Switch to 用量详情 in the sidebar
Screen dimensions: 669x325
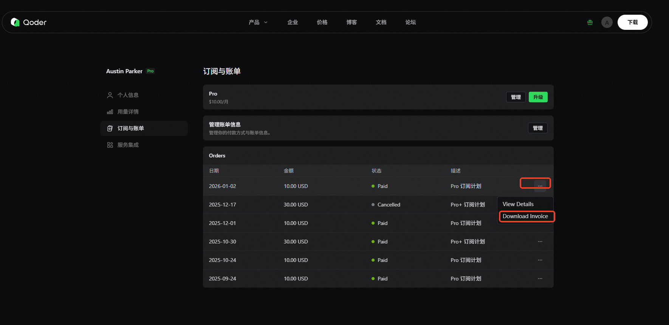pyautogui.click(x=144, y=112)
